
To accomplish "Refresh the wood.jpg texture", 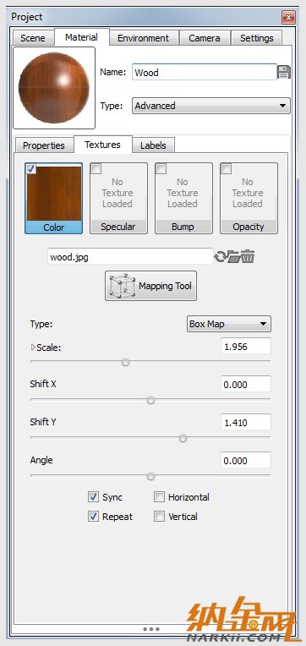I will point(221,257).
